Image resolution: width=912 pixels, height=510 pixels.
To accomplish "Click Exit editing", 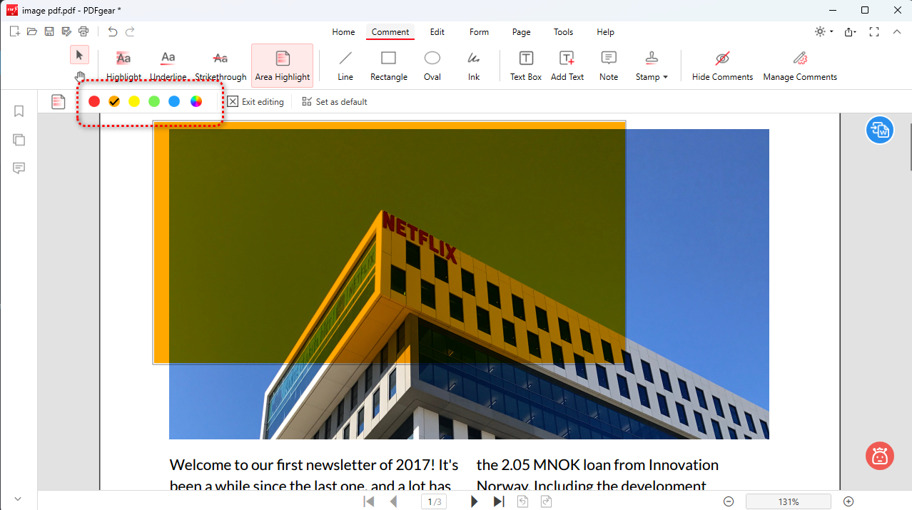I will [255, 102].
